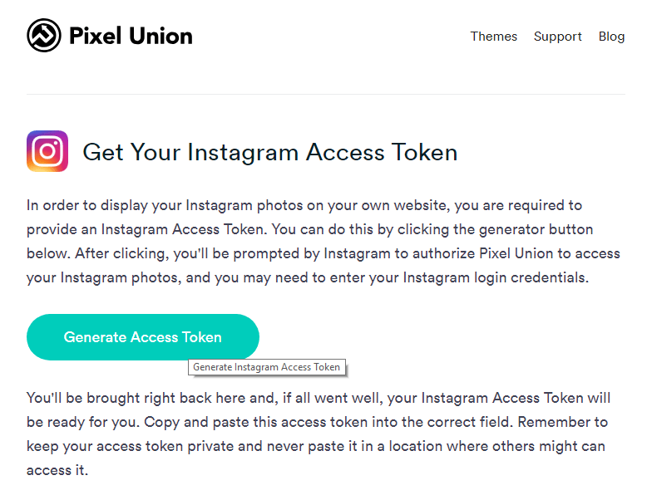The height and width of the screenshot is (495, 647).
Task: Click the paragraph beginning 'In order to display'
Action: point(323,242)
